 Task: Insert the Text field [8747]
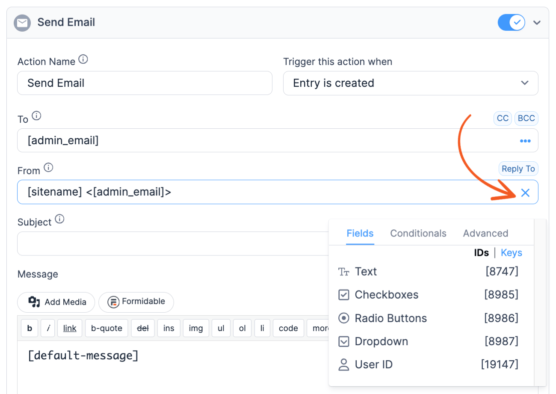point(428,272)
